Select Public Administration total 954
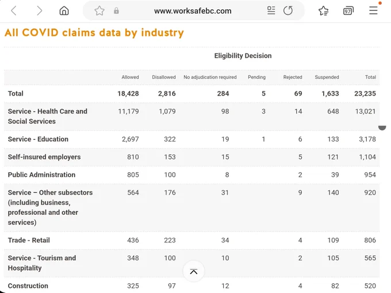Screen dimensions: 391x293 [x=370, y=174]
